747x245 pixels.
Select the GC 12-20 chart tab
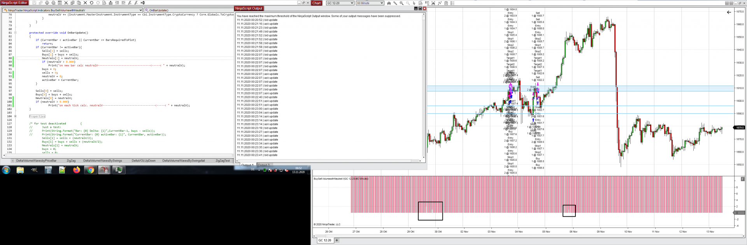(x=325, y=240)
